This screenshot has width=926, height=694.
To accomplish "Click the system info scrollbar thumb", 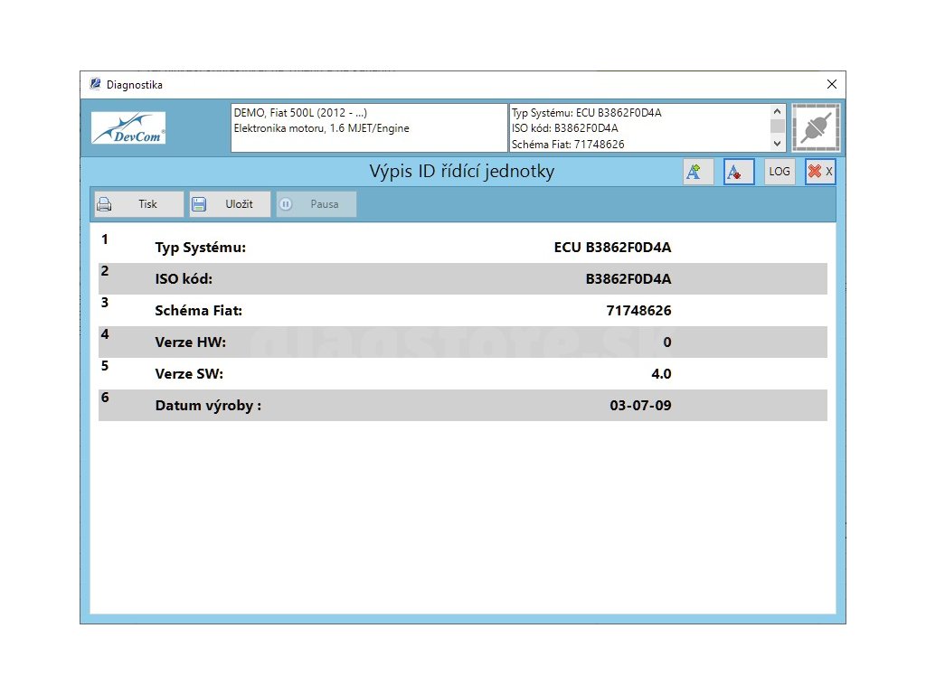I will [x=777, y=127].
